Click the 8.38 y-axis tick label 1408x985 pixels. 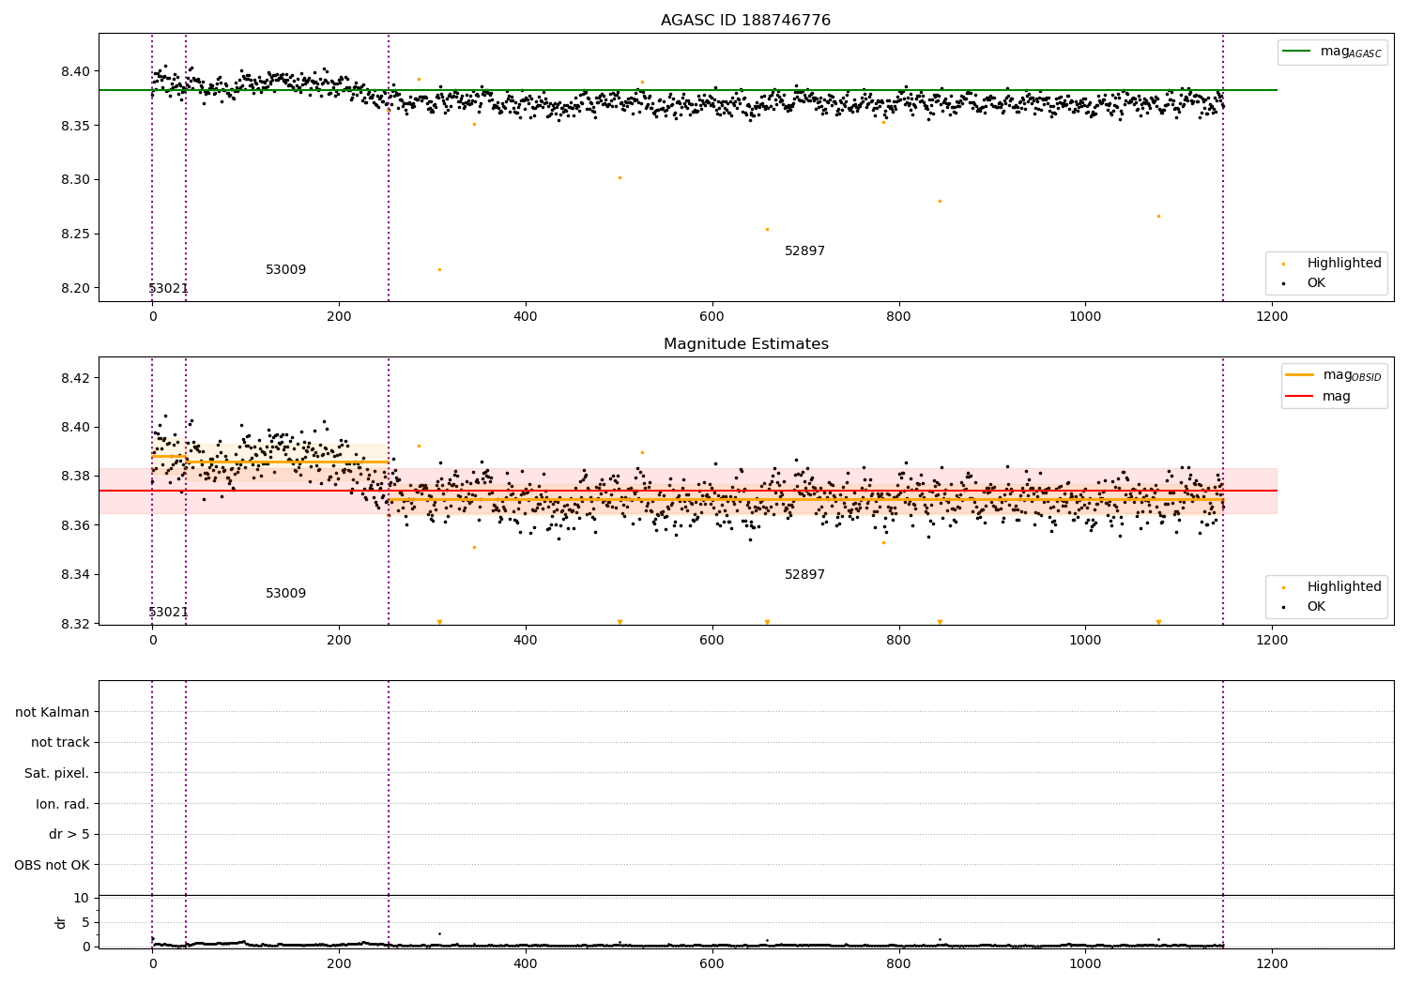[75, 477]
